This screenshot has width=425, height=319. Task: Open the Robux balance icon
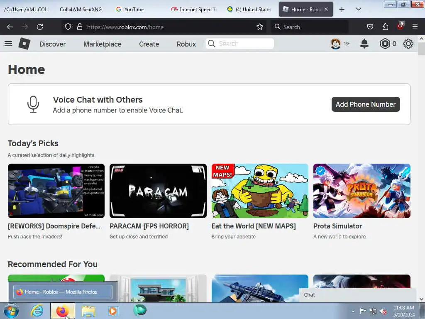coord(385,44)
